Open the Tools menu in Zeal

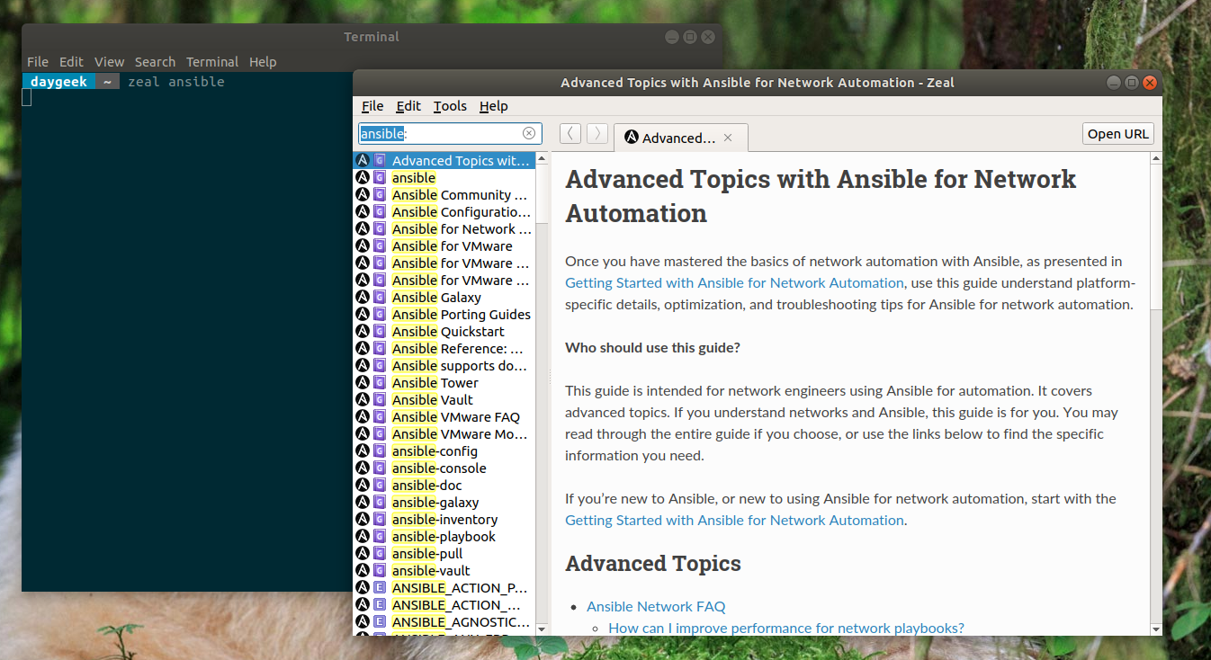[450, 105]
